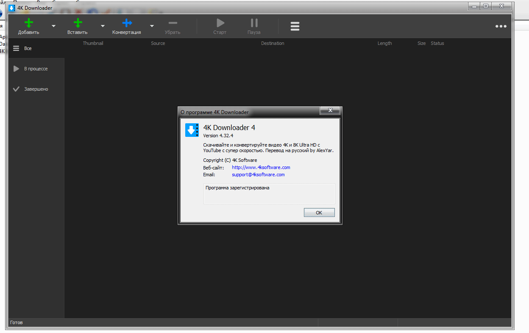
Task: Click the Пауза pause icon
Action: [254, 23]
